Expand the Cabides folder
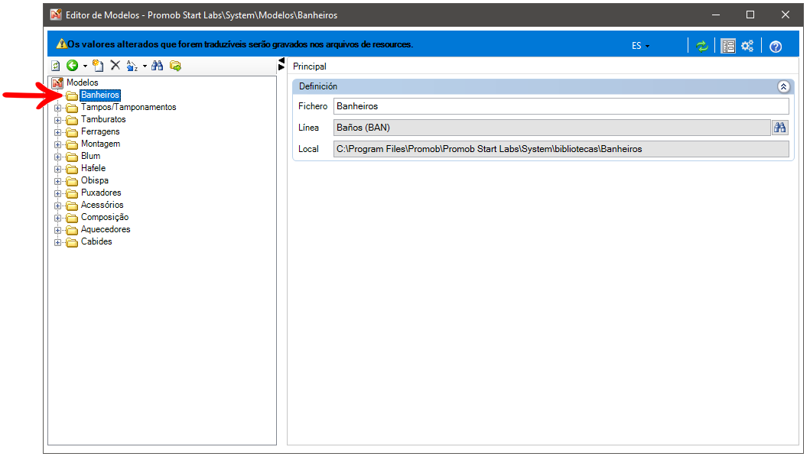 [58, 242]
